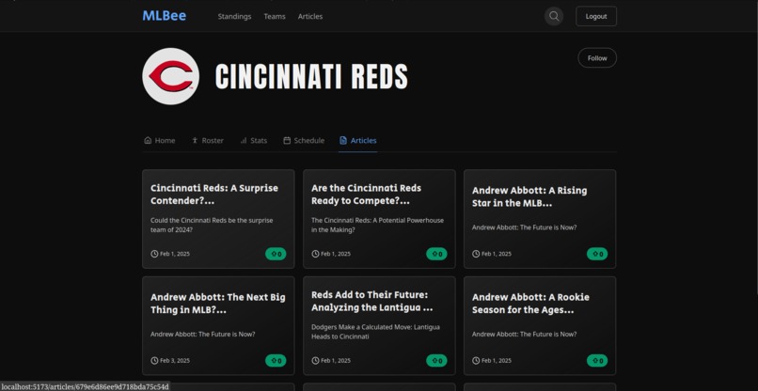Click the 'CINCINNATI REDS' team heading
The height and width of the screenshot is (391, 758).
[x=311, y=76]
